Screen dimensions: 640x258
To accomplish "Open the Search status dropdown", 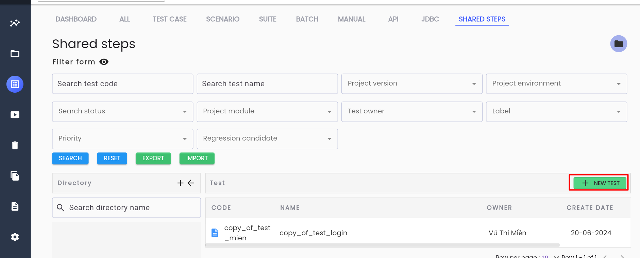I will pyautogui.click(x=122, y=112).
